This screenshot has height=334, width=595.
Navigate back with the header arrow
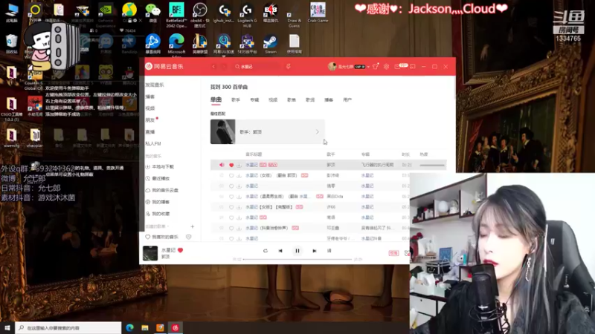213,67
